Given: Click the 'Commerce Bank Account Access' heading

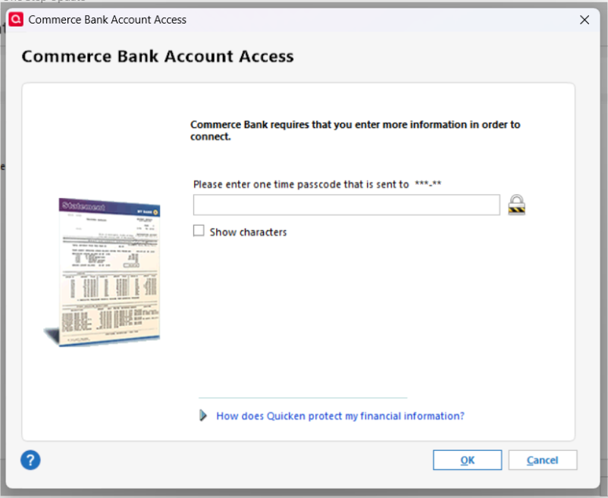Looking at the screenshot, I should (158, 56).
